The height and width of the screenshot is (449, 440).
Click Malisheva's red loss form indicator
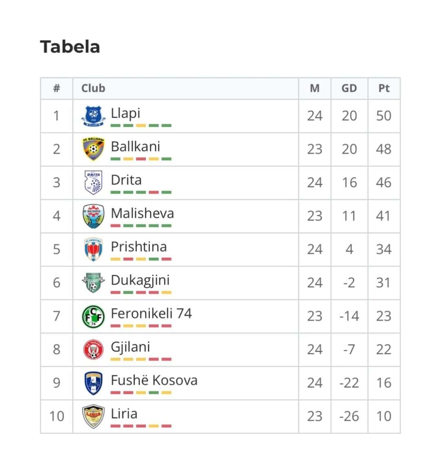[x=116, y=226]
